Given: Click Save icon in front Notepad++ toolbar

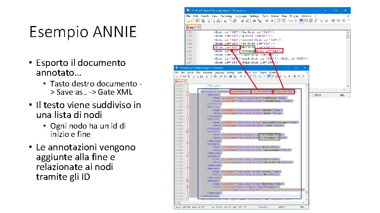Looking at the screenshot, I should click(x=184, y=76).
